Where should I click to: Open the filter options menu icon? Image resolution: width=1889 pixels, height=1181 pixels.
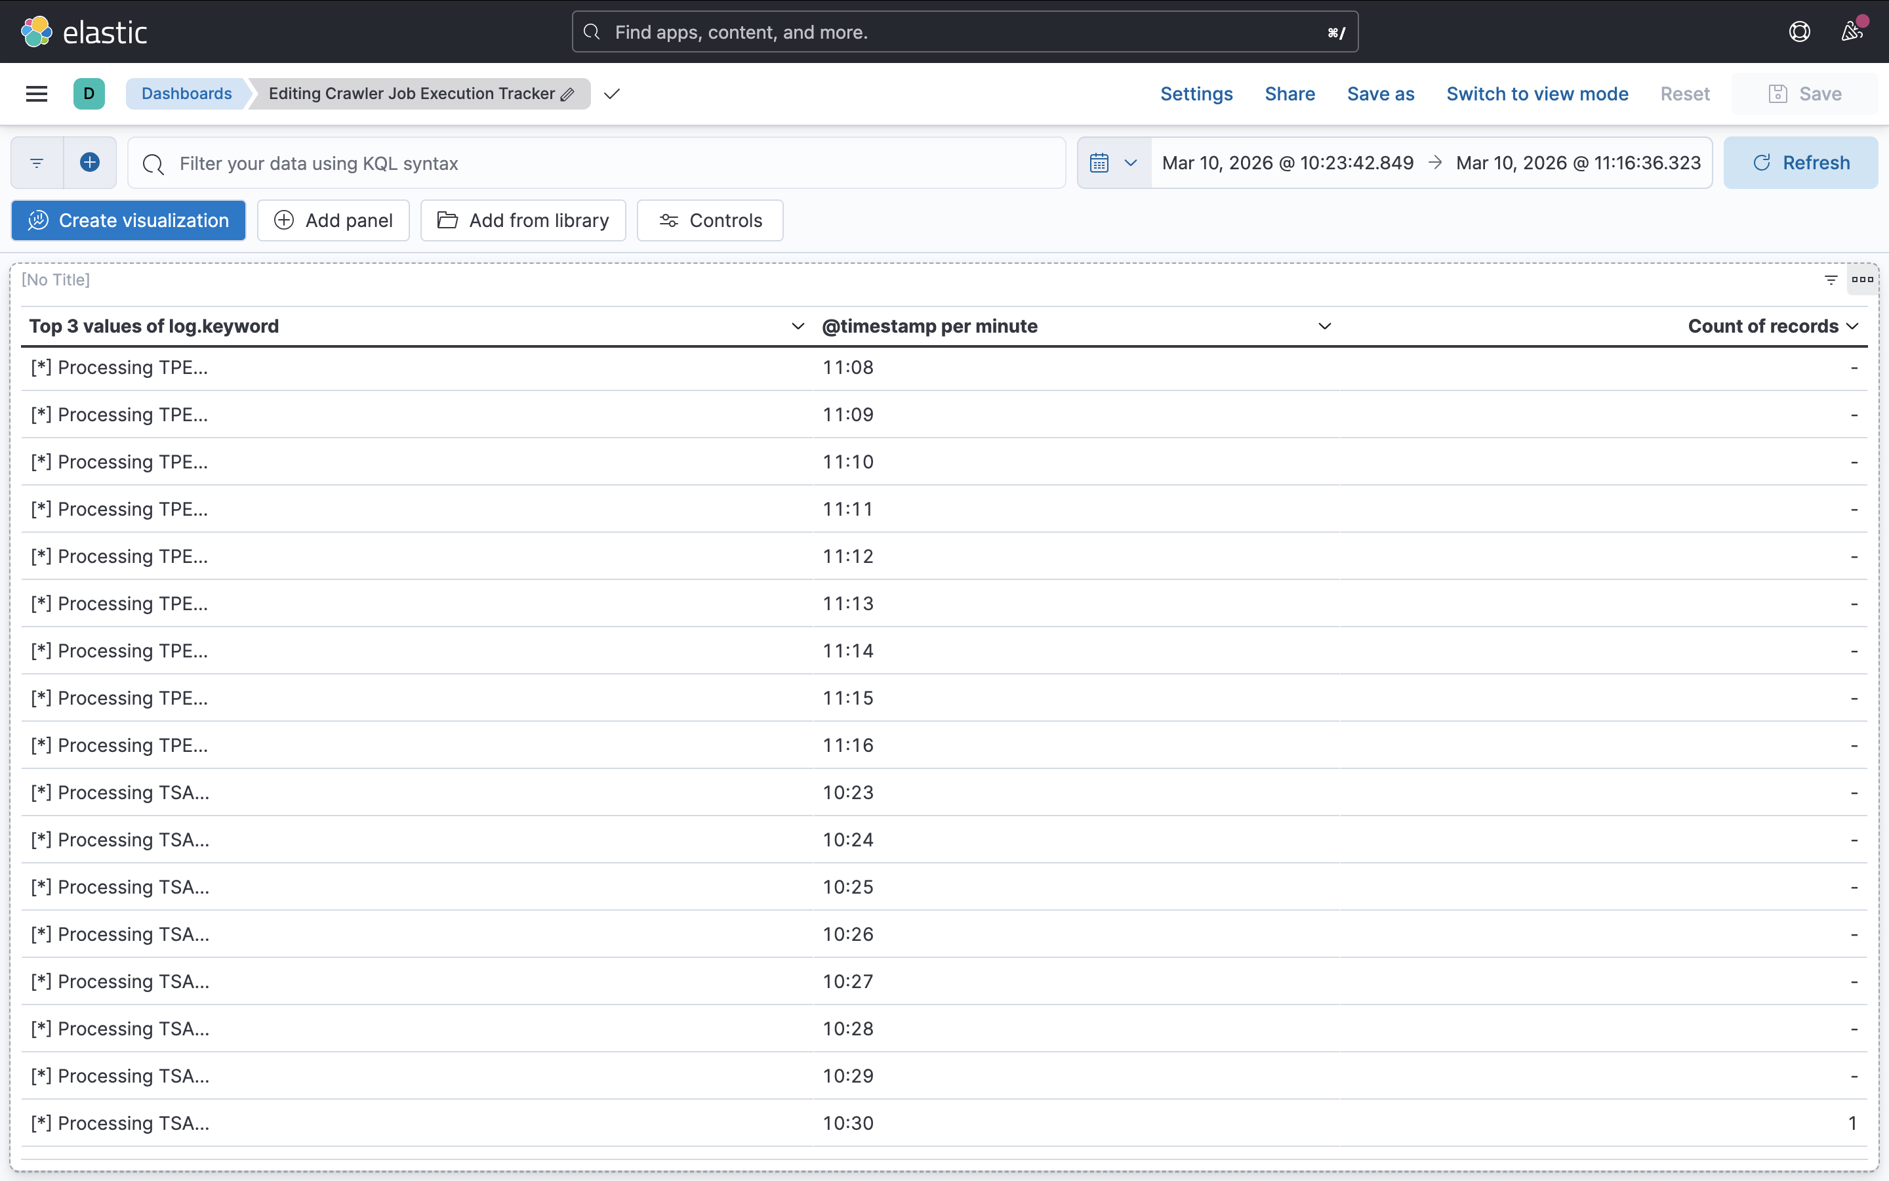(37, 163)
